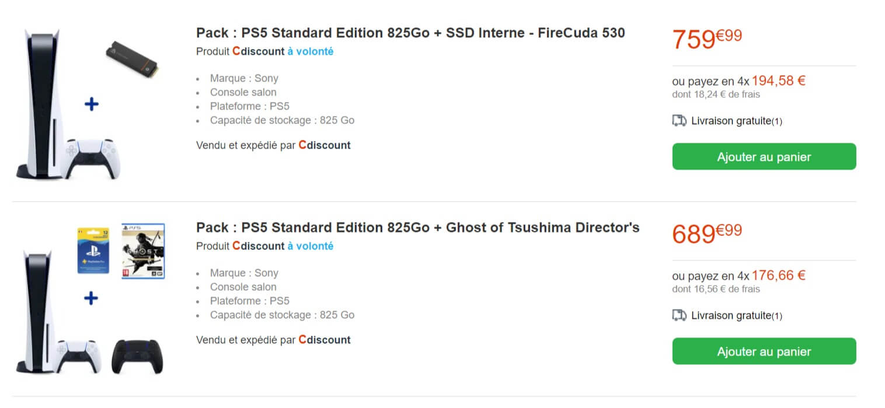Click the FireCuda SSD image thumbnail

(x=133, y=61)
